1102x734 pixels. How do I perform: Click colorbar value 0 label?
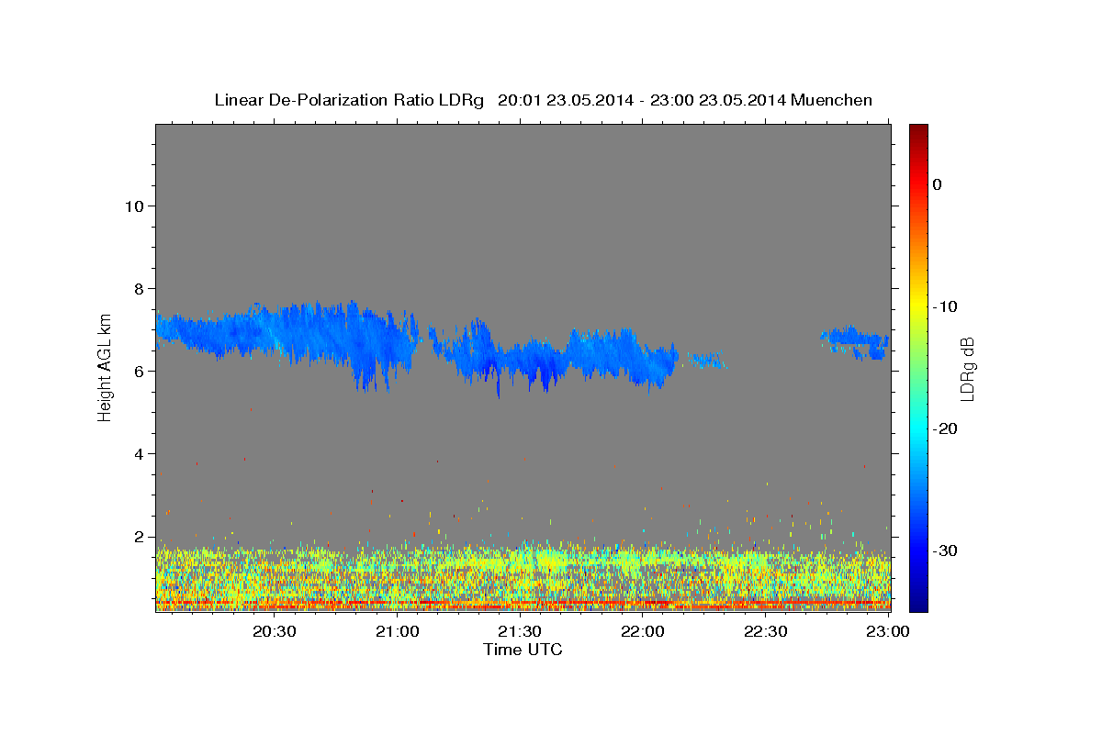click(937, 184)
